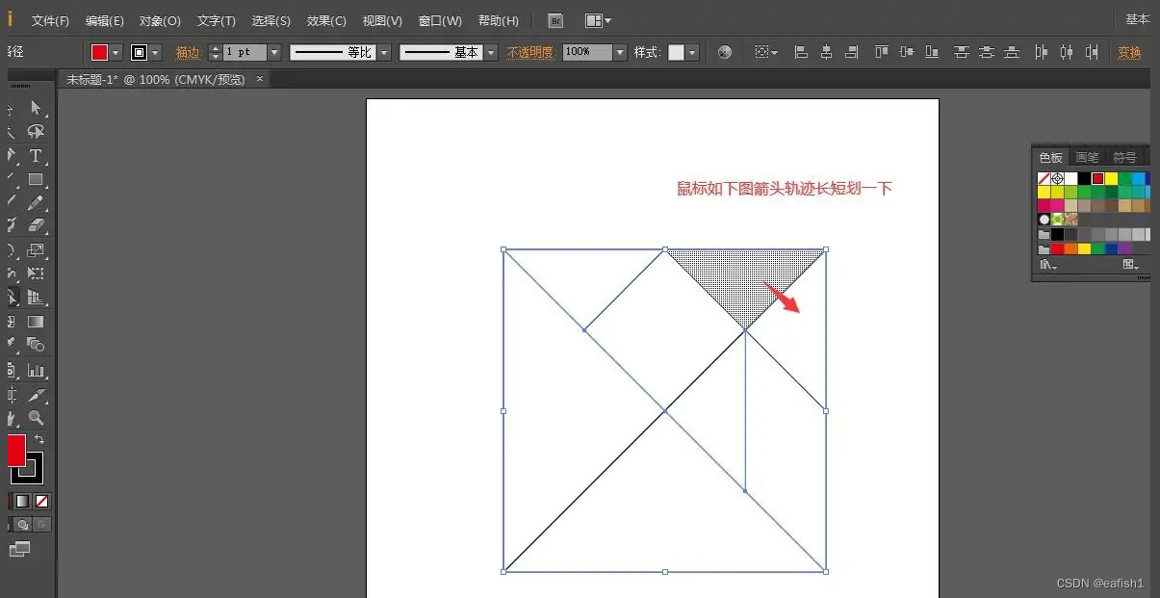This screenshot has height=598, width=1160.
Task: Switch to the 画笔 panel tab
Action: [1087, 157]
